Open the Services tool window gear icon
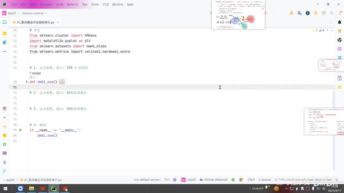 [4, 144]
